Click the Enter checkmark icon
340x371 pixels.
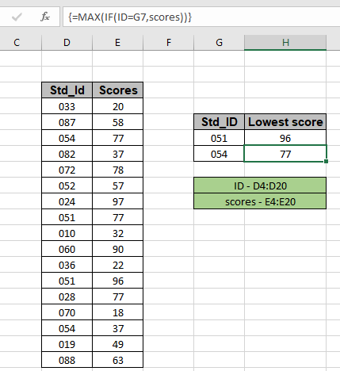17,17
